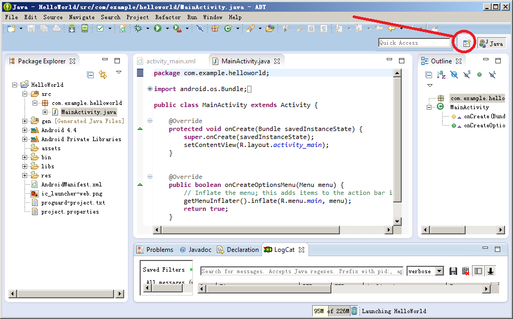Screen dimensions: 513x319
Task: Expand the folded import statements
Action: click(x=150, y=88)
